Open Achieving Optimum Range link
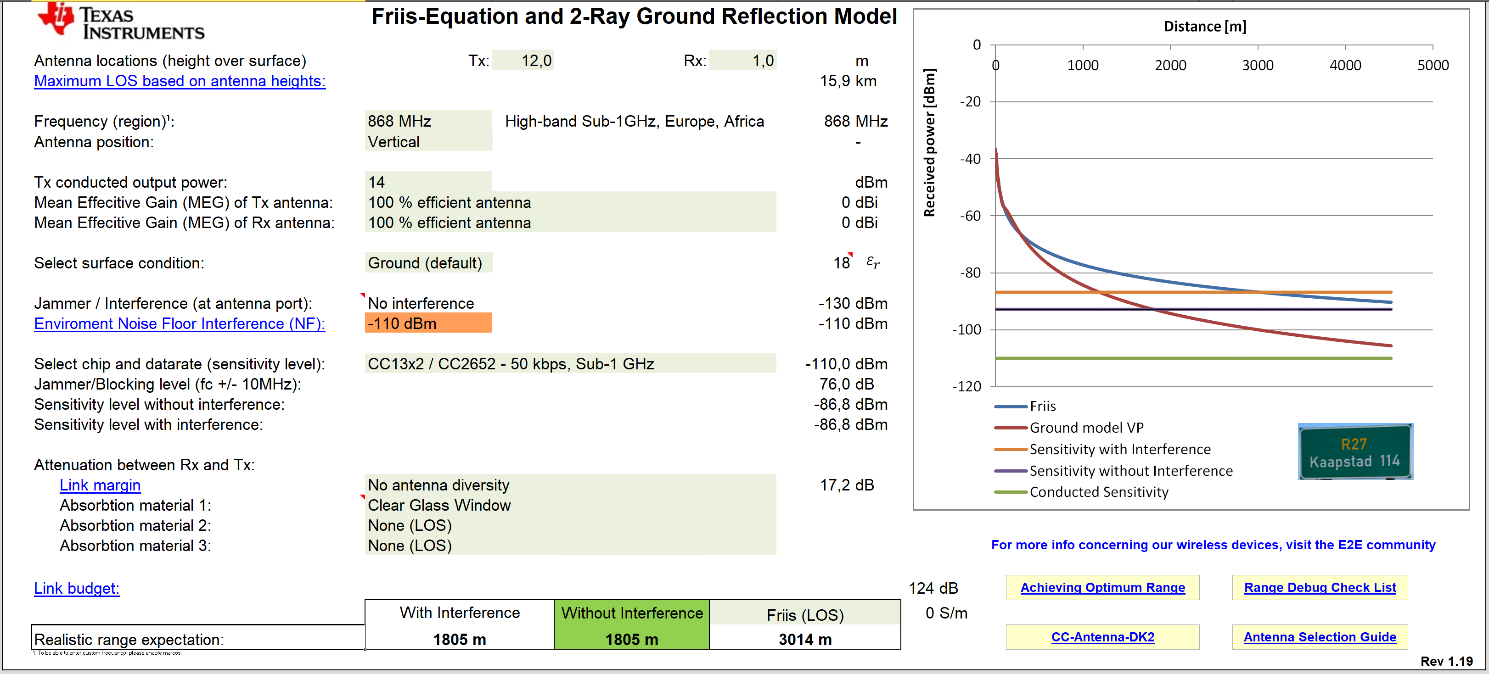The width and height of the screenshot is (1489, 674). pyautogui.click(x=1102, y=587)
